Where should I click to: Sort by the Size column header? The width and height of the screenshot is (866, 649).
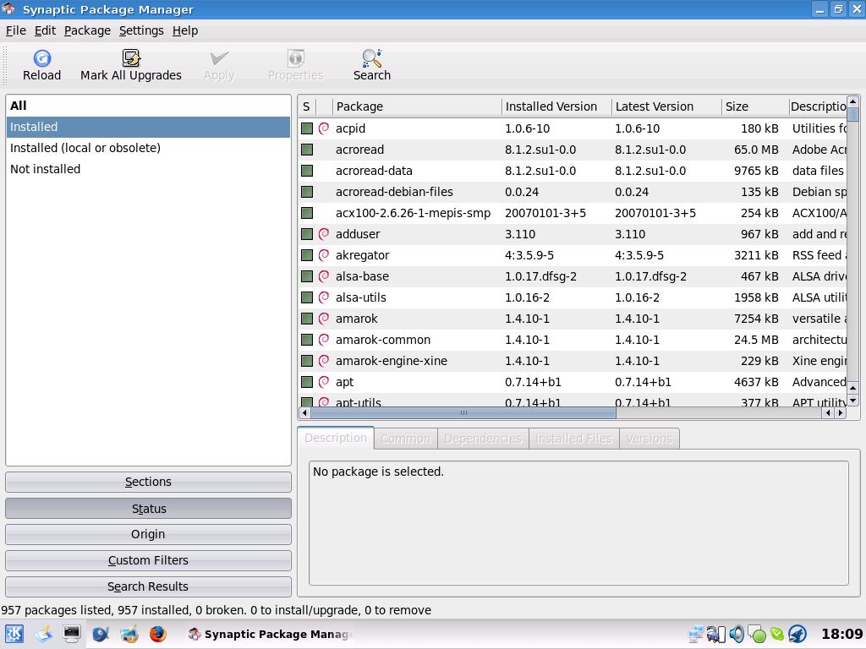[755, 106]
